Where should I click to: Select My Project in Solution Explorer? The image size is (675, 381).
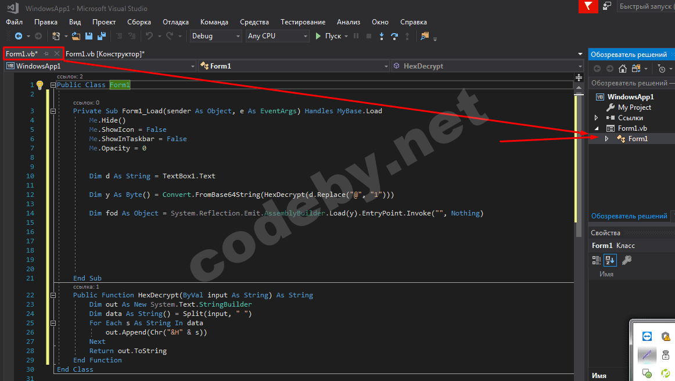[x=634, y=107]
